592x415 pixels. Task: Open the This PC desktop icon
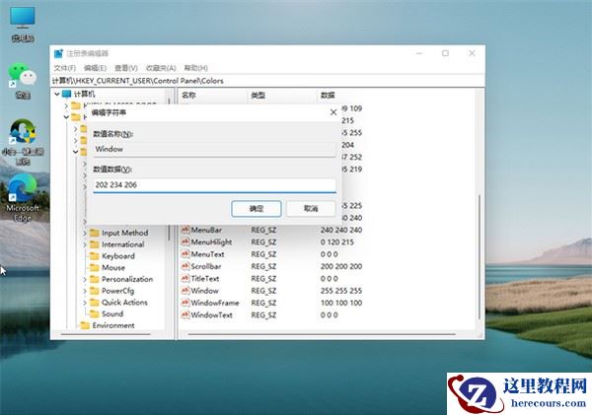(23, 24)
